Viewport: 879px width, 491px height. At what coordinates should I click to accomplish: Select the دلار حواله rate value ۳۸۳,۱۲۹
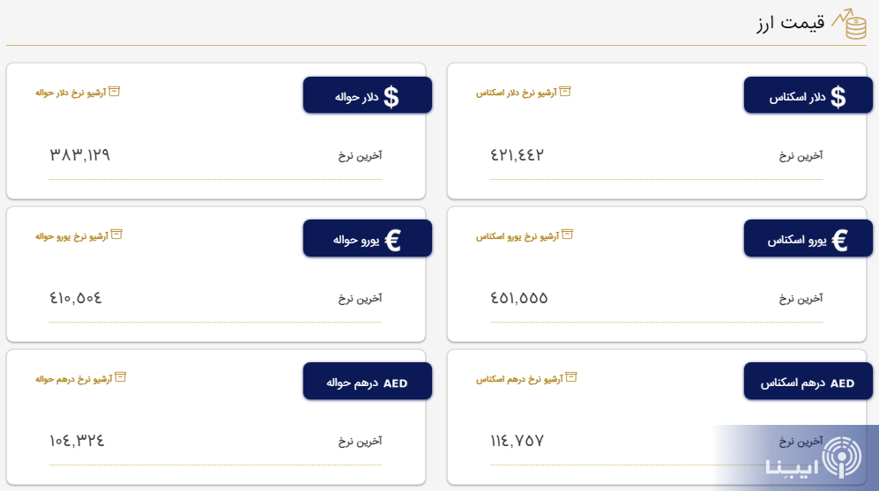[80, 155]
